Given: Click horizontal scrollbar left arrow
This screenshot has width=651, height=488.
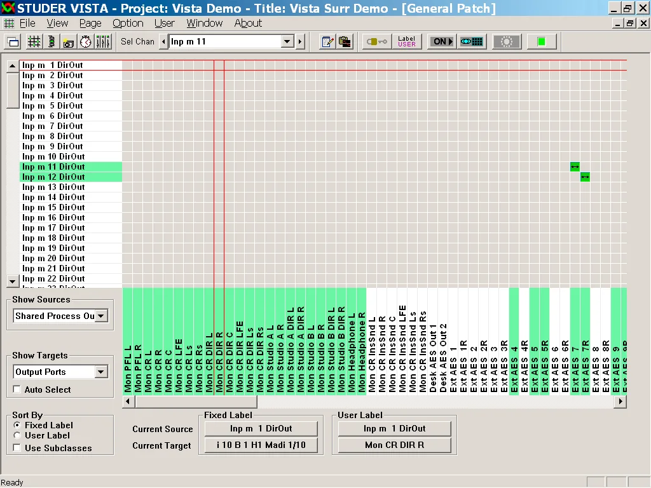Looking at the screenshot, I should click(128, 402).
